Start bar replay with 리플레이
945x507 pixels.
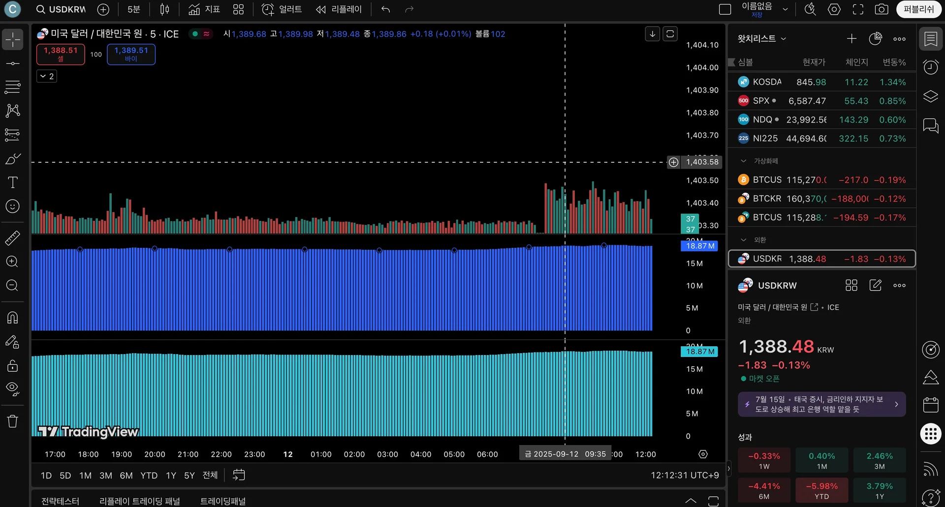click(x=339, y=9)
